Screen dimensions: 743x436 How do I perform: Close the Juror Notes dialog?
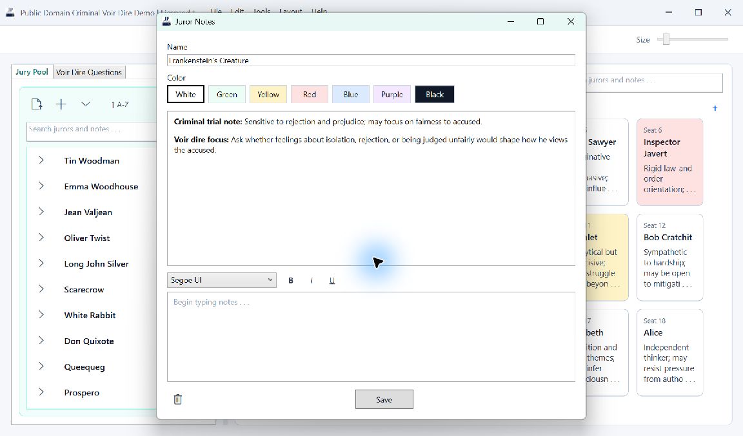(x=571, y=21)
